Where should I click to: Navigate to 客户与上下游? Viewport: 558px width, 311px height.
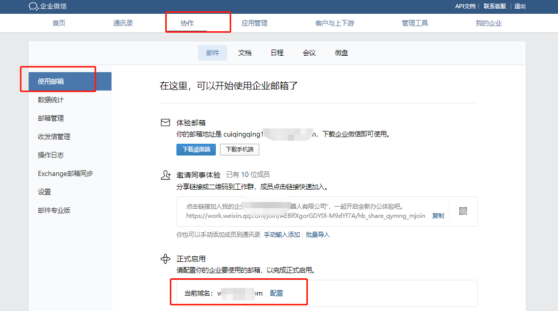point(334,23)
